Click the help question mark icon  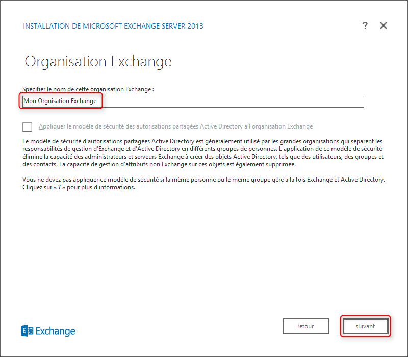click(x=365, y=25)
